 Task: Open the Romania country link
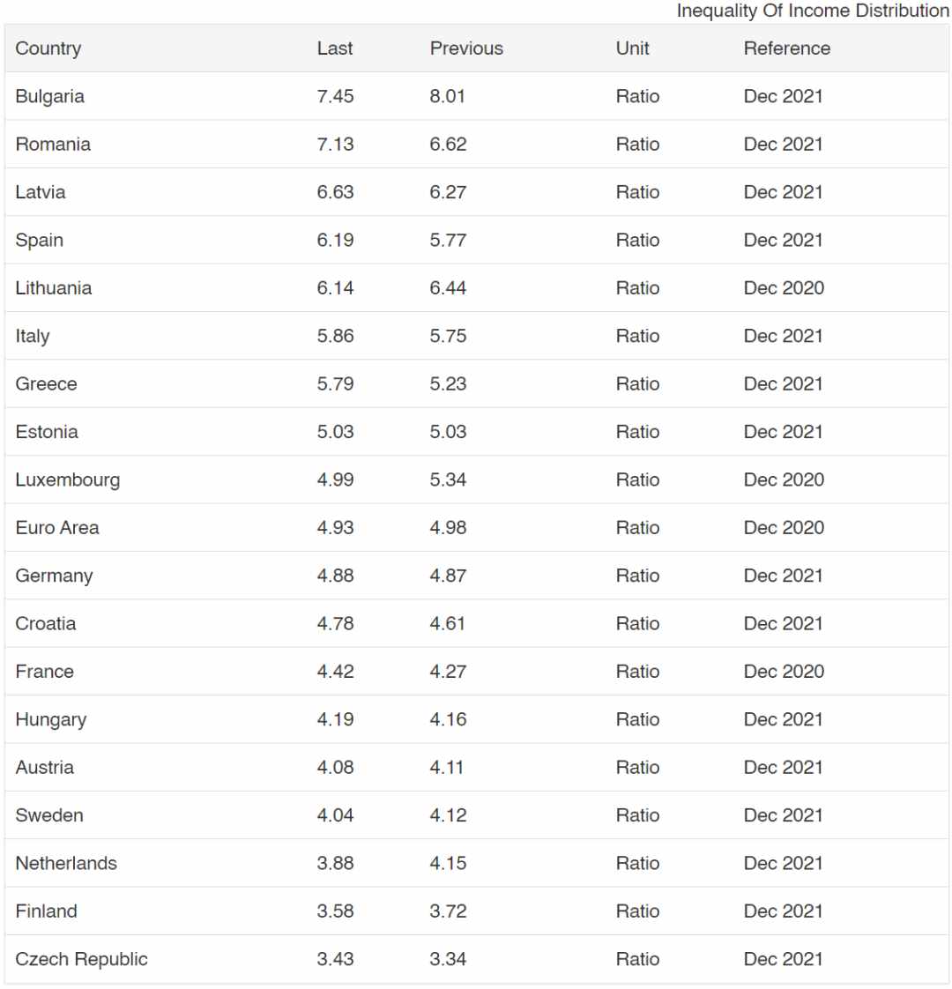[x=53, y=144]
